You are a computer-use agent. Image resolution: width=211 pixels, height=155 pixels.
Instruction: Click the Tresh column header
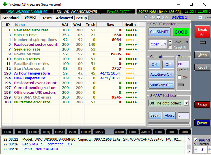[x=91, y=25]
